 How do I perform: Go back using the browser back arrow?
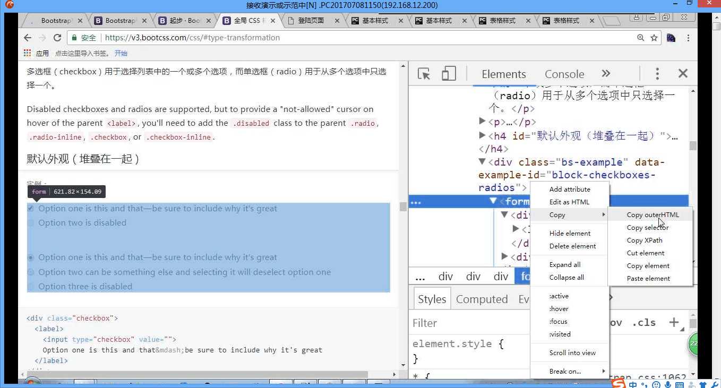[x=28, y=38]
